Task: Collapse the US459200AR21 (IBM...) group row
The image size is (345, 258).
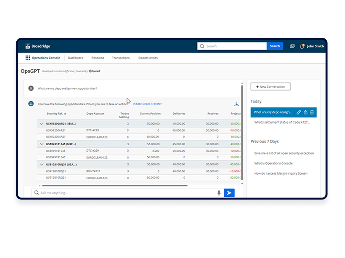Action: [42, 124]
